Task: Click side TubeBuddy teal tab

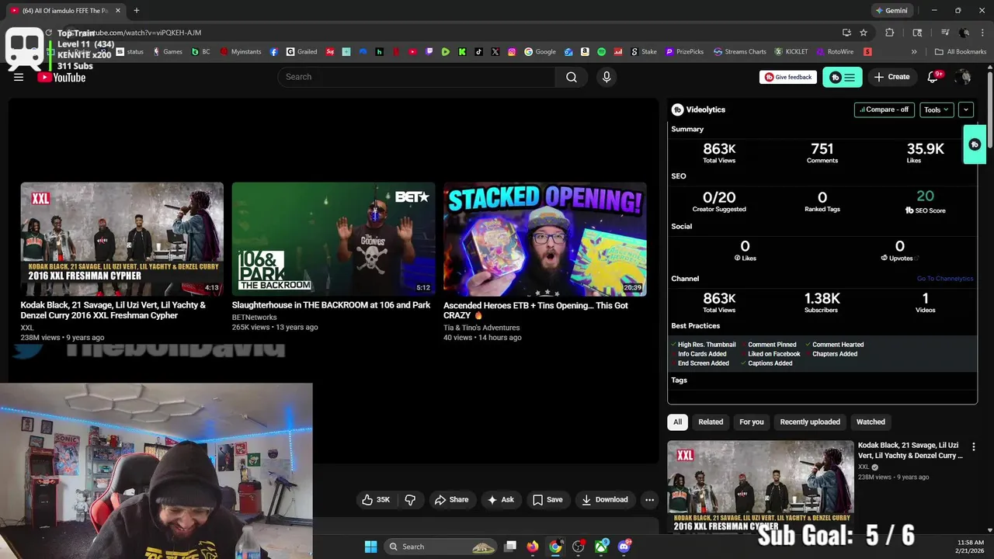Action: [975, 144]
